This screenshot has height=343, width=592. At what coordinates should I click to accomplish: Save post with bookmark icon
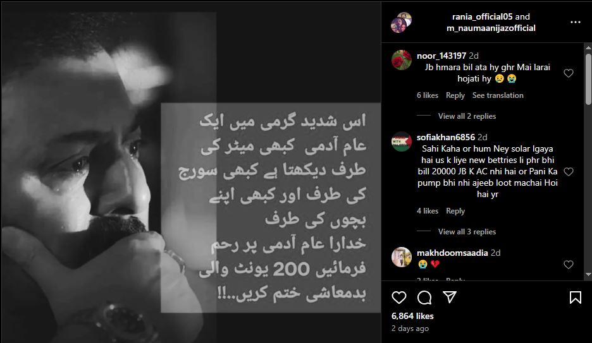(576, 298)
